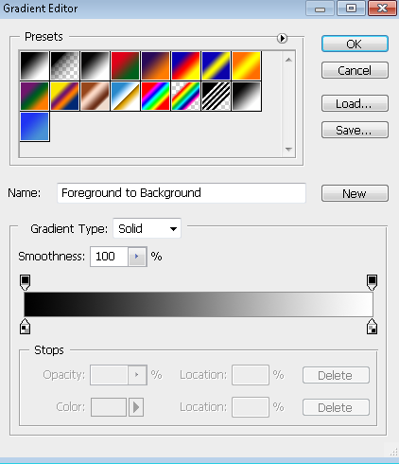Click the OK button
The height and width of the screenshot is (464, 399).
click(x=355, y=44)
